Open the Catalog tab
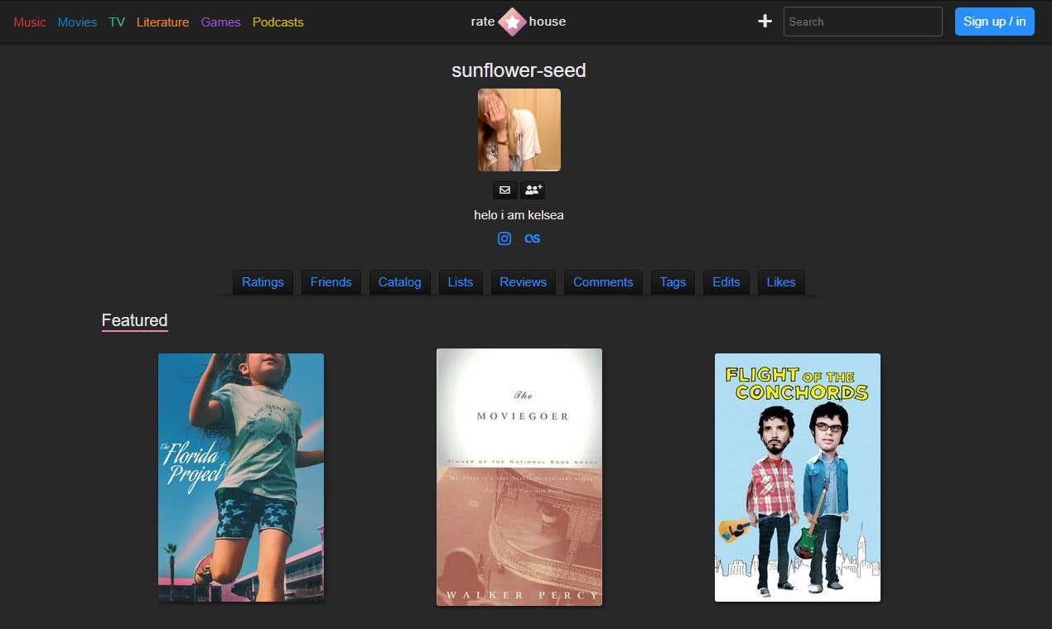The width and height of the screenshot is (1052, 629). click(x=400, y=282)
